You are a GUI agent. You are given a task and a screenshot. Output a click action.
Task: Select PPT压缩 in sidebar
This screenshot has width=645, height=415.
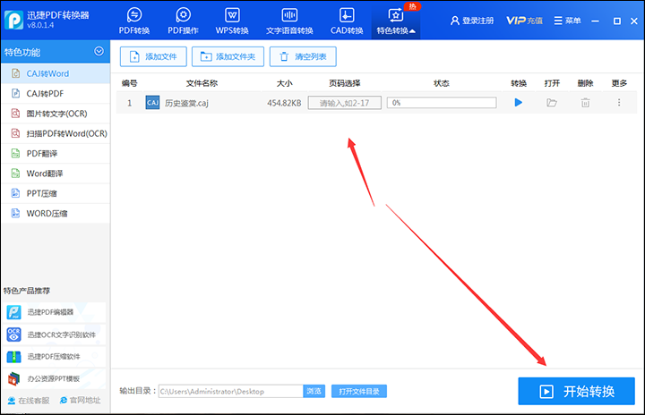[x=56, y=193]
